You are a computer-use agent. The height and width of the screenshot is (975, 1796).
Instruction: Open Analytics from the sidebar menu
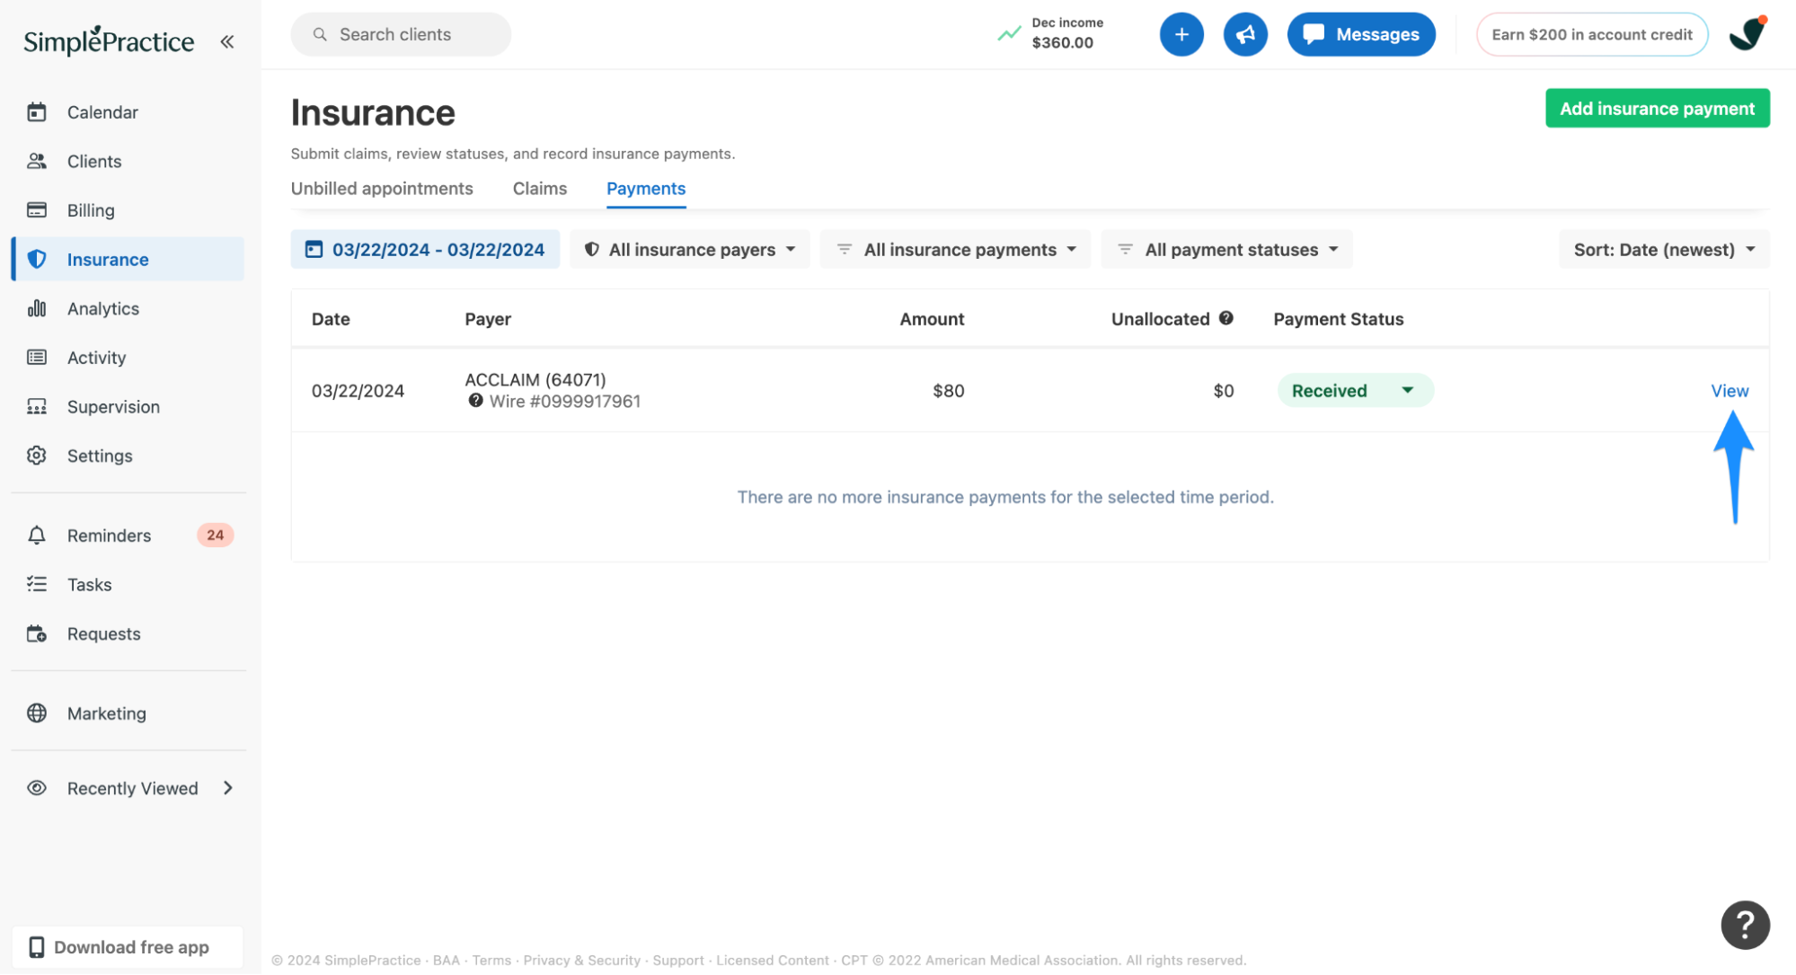click(128, 308)
